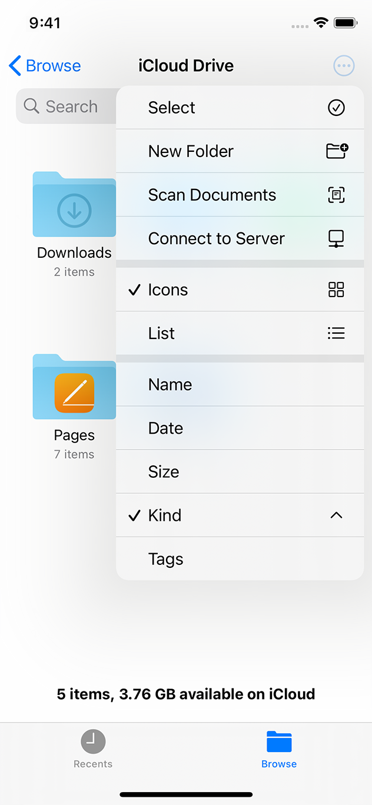Click the List view lines icon
Viewport: 372px width, 805px height.
pyautogui.click(x=336, y=333)
